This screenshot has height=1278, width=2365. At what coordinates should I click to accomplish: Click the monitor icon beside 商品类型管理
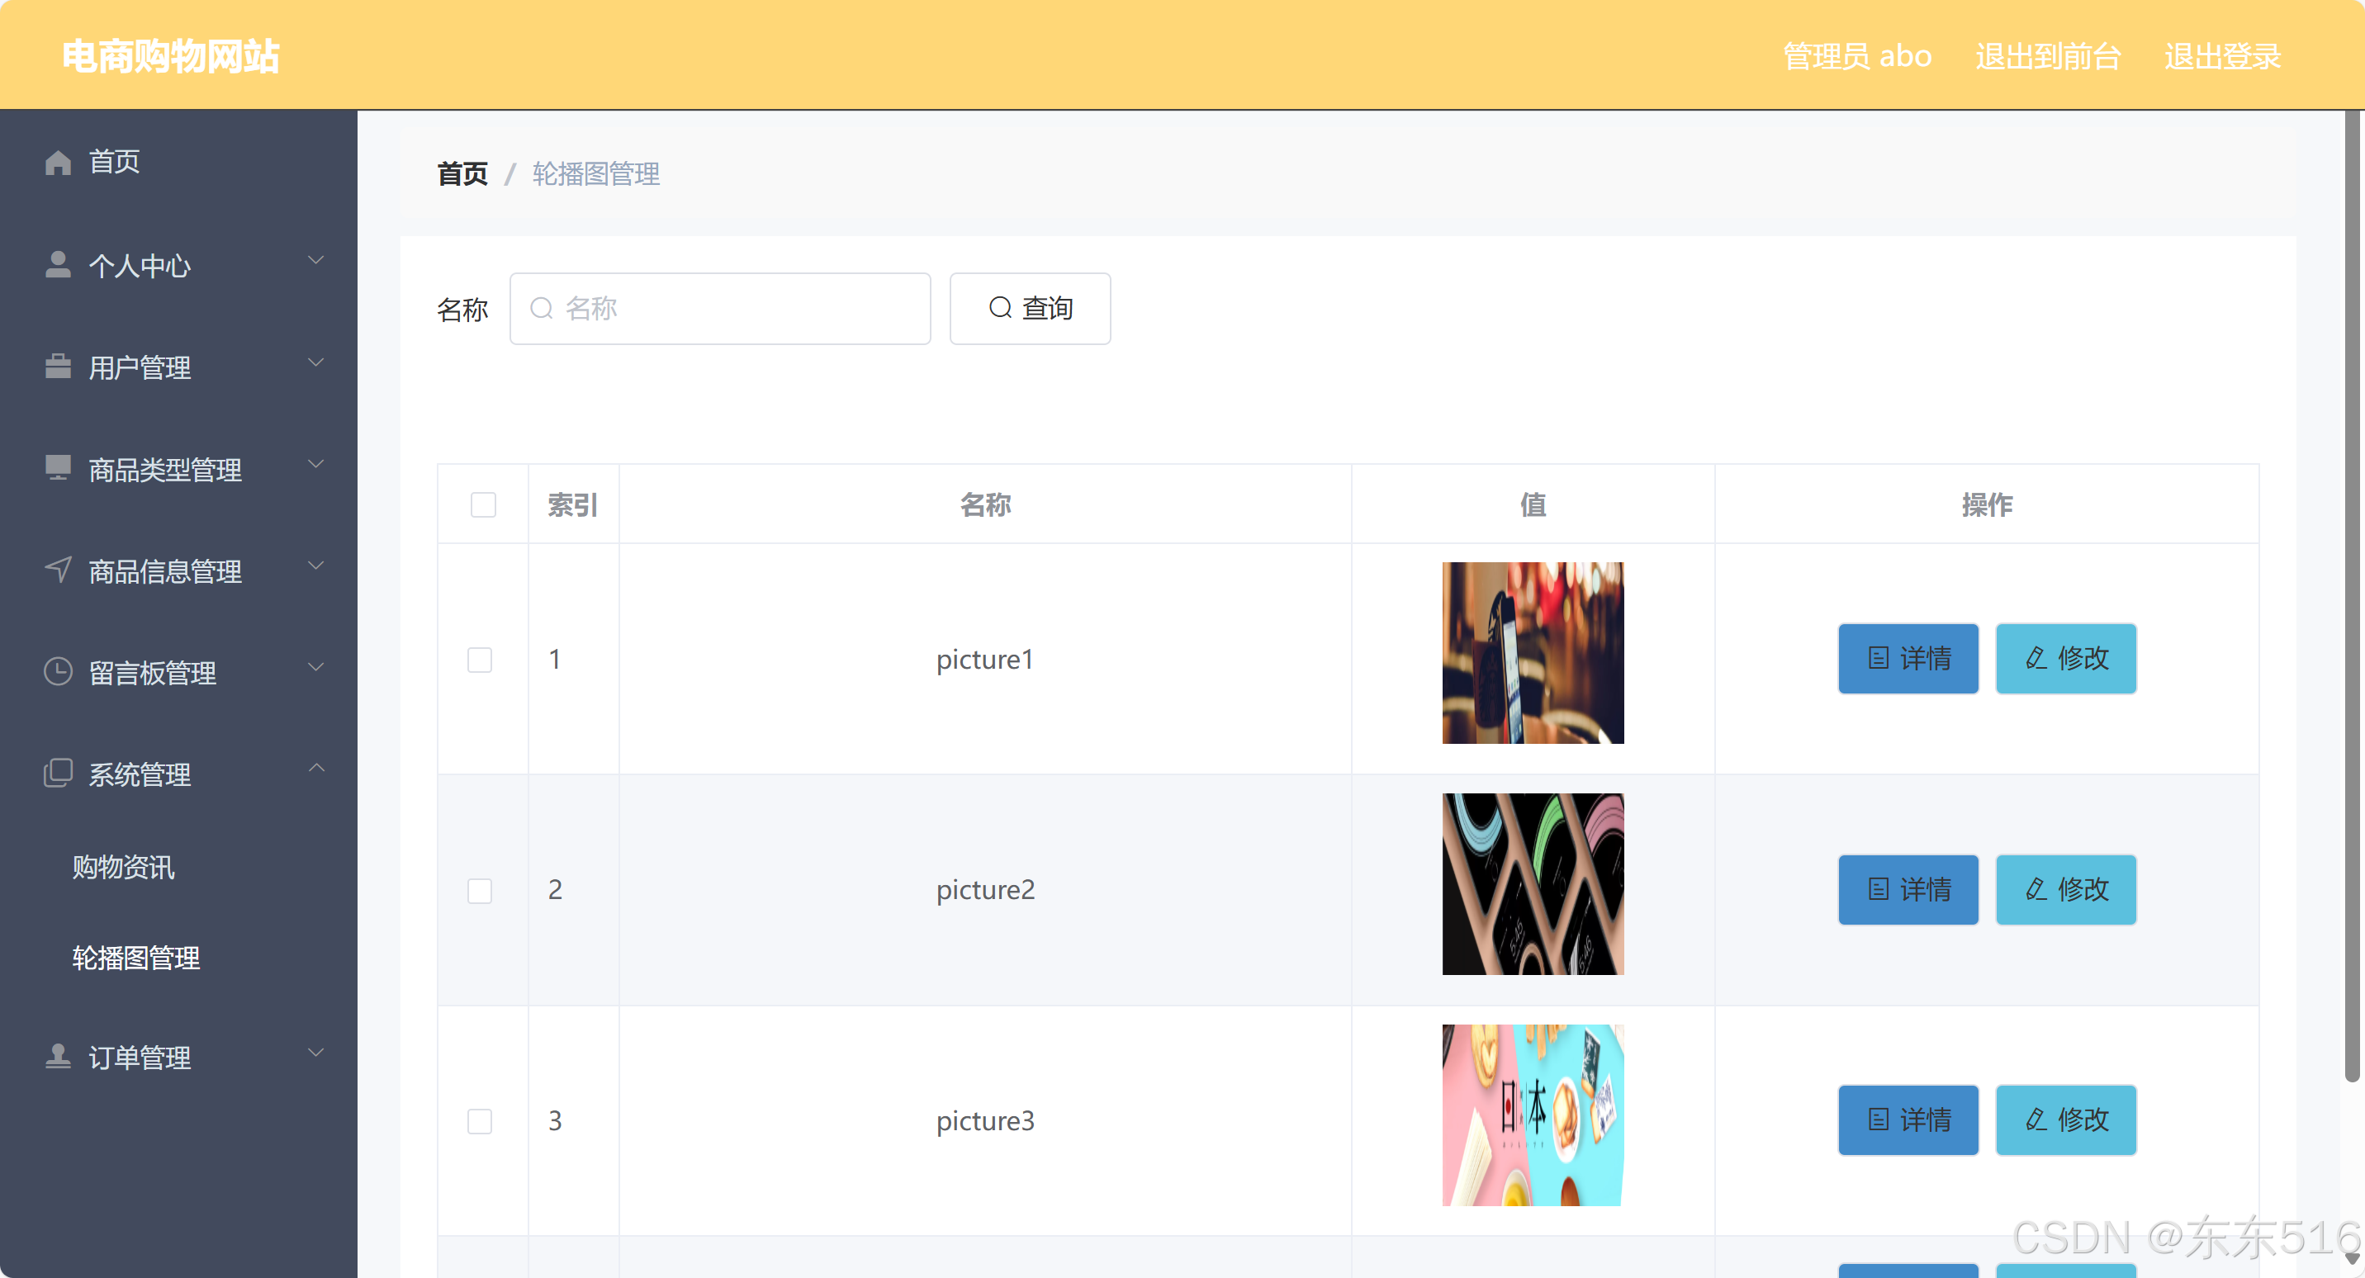pos(58,468)
